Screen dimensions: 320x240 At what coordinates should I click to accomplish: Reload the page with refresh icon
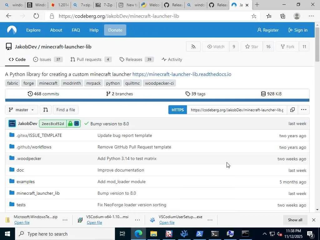point(36,16)
